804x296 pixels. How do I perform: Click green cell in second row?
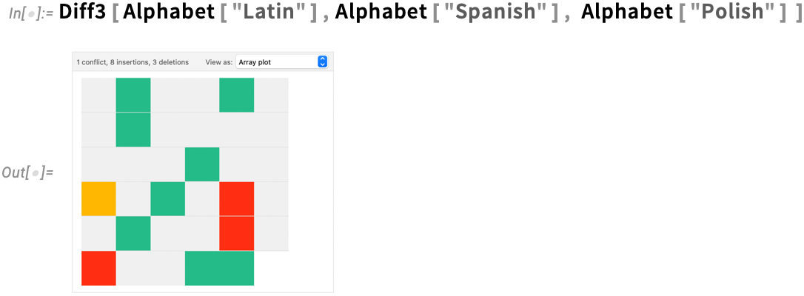pos(133,129)
